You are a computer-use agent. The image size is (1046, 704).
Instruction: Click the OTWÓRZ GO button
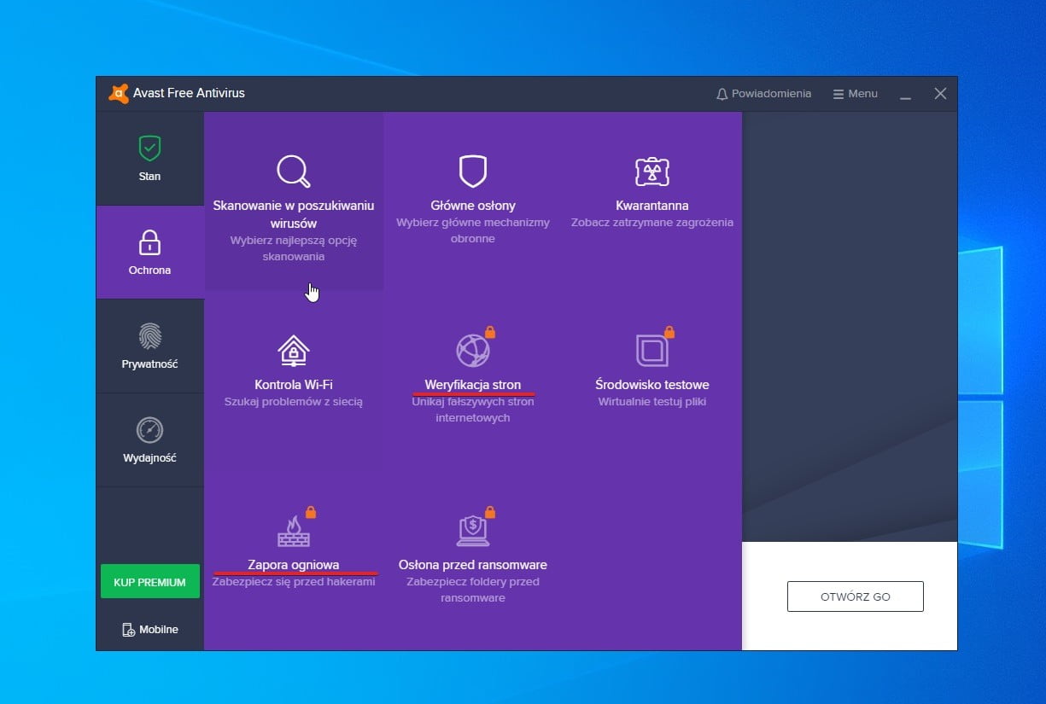[855, 596]
